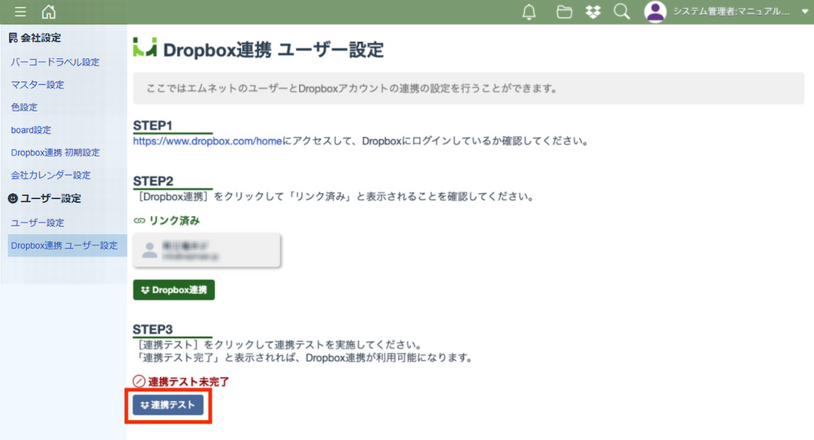Viewport: 814px width, 440px height.
Task: Click the linked Dropbox account card
Action: pyautogui.click(x=207, y=251)
